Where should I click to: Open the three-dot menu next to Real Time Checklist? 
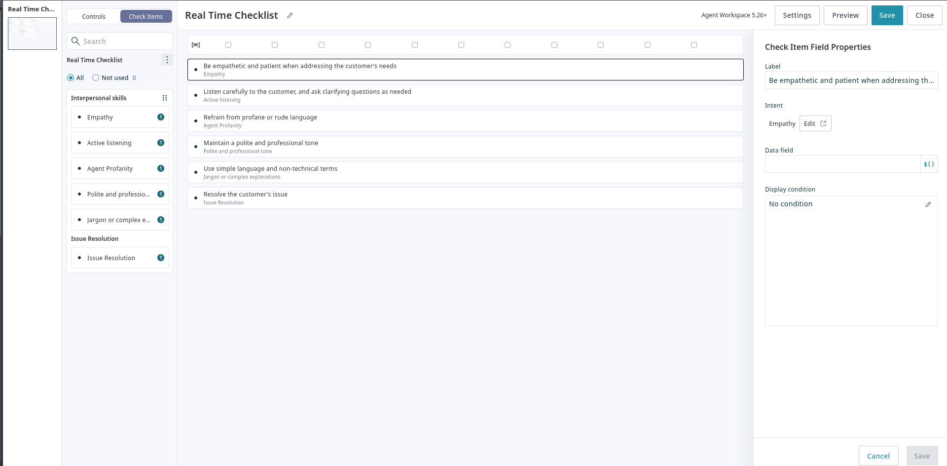point(167,60)
